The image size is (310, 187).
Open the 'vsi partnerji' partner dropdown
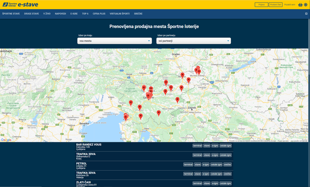click(194, 41)
